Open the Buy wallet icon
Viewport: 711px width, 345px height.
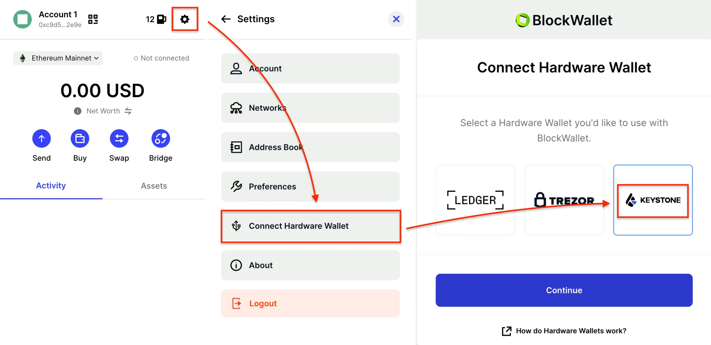click(x=80, y=138)
